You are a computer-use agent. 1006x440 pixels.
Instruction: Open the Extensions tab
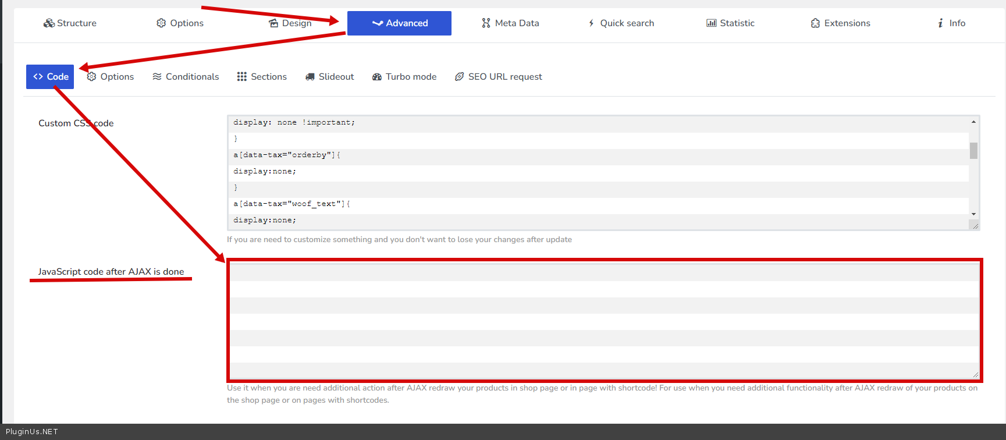(840, 23)
